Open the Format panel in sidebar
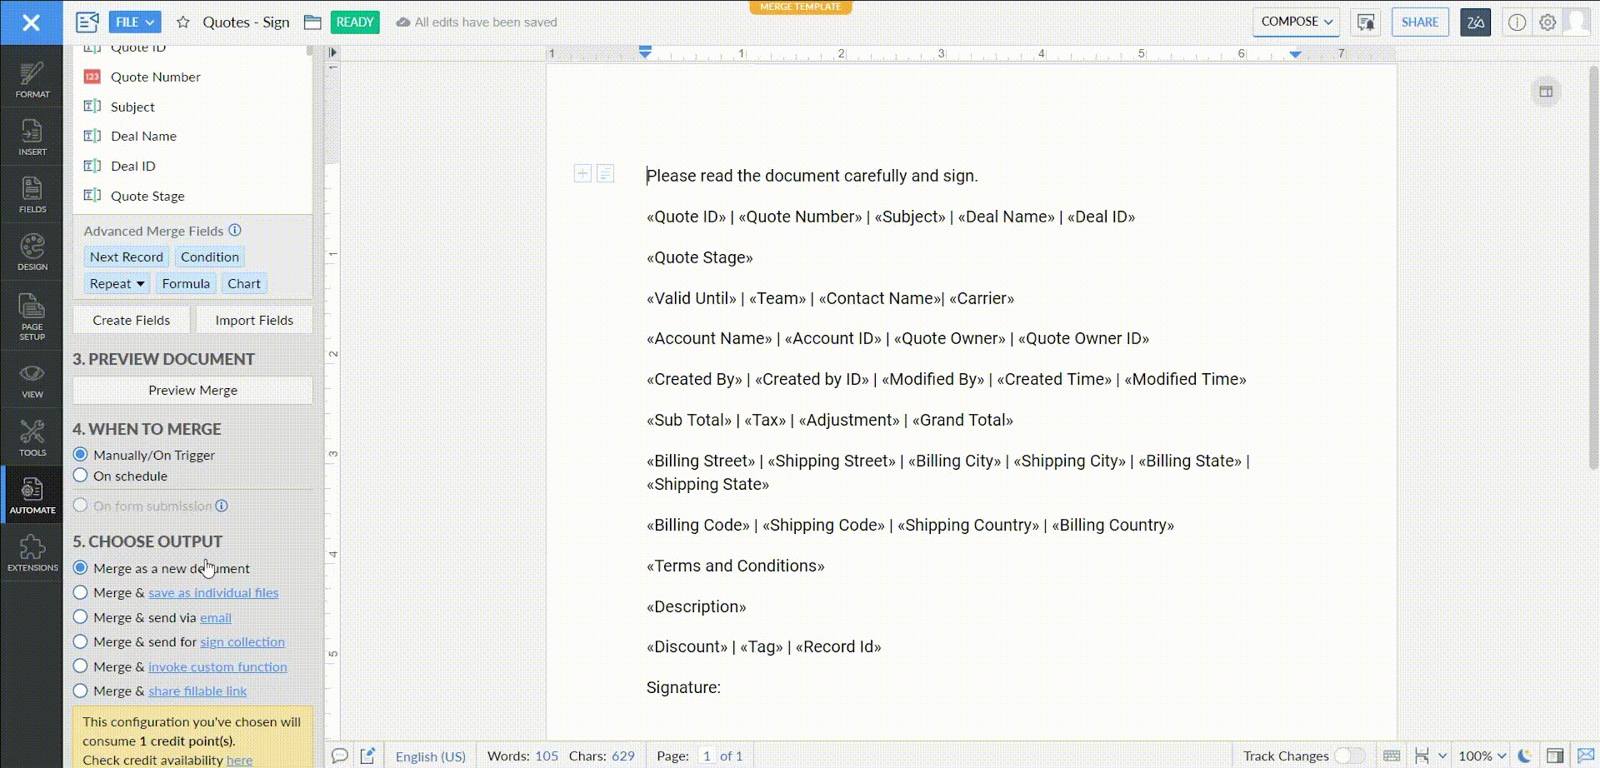 [x=32, y=80]
